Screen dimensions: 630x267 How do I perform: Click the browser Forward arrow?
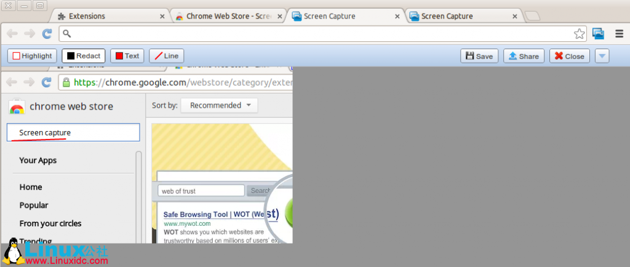point(30,34)
